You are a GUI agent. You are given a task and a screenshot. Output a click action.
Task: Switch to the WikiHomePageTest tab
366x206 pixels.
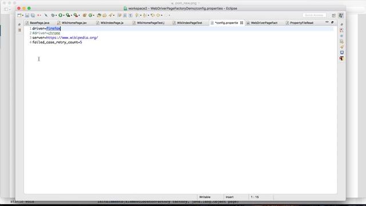(x=149, y=23)
